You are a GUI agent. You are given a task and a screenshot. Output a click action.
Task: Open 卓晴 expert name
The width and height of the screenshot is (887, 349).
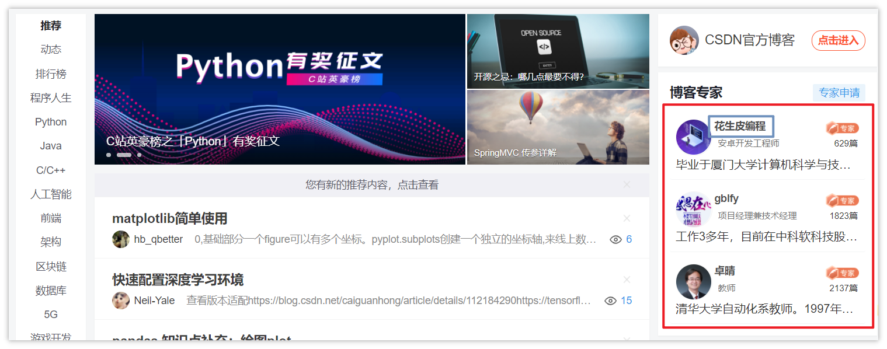click(725, 271)
